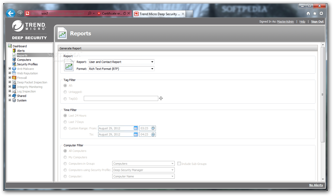Switch to Trend Micro Deep Security tab
333x196 pixels.
tap(159, 14)
